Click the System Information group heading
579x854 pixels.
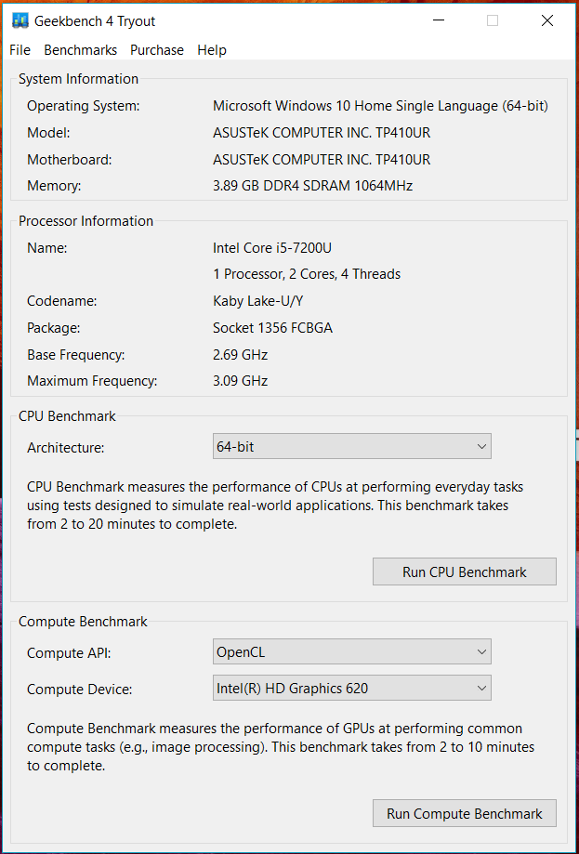(78, 79)
